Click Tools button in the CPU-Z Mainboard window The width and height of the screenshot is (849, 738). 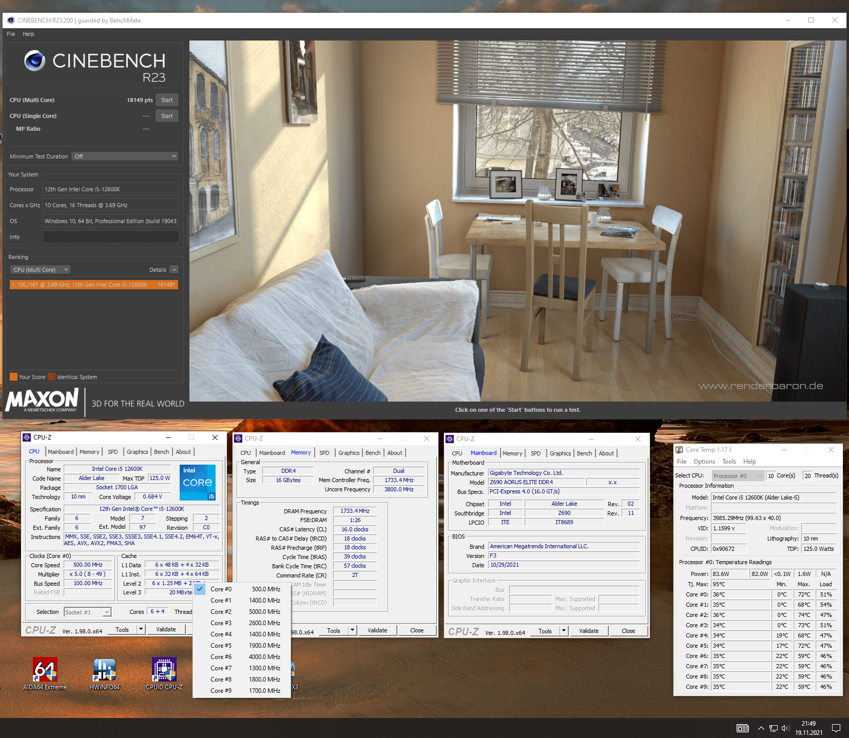coord(545,631)
